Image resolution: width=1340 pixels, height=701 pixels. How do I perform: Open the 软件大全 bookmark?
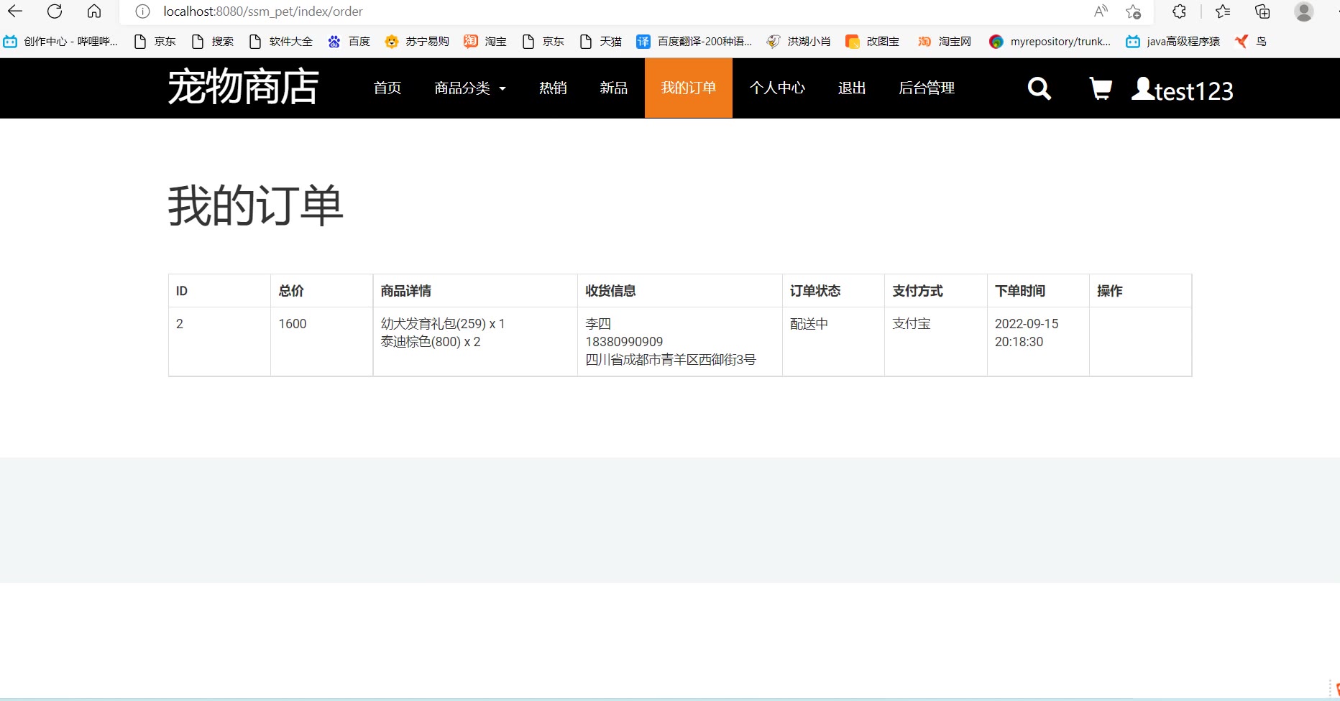(281, 42)
